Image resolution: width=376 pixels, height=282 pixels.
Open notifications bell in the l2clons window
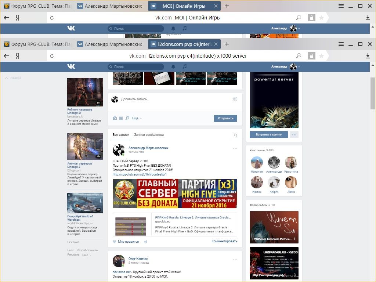coord(173,67)
